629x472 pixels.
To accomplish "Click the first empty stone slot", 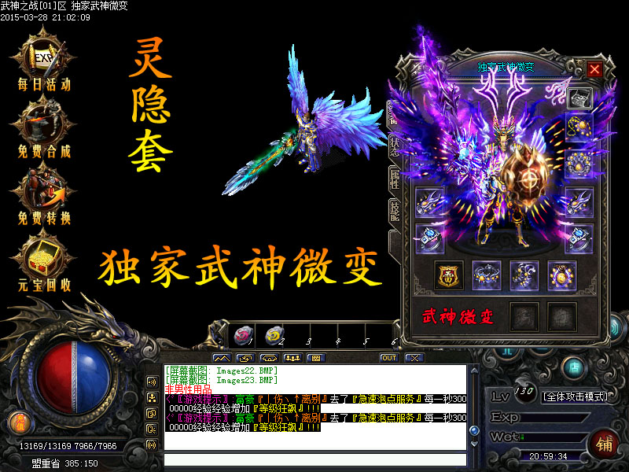I will [x=524, y=316].
